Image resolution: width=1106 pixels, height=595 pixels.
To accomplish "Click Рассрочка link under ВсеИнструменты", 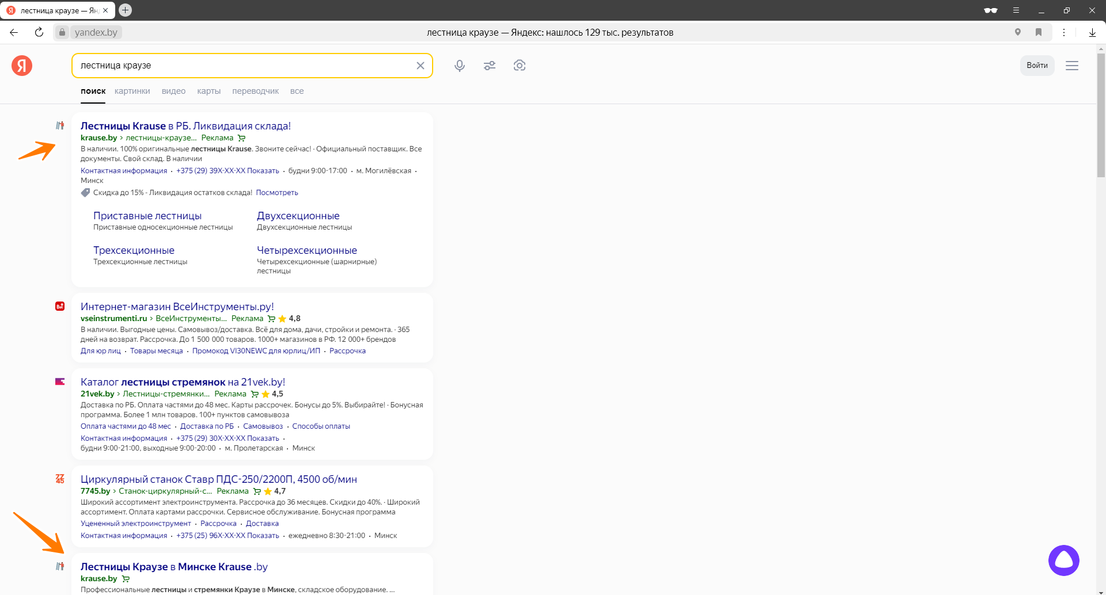I will pyautogui.click(x=347, y=351).
